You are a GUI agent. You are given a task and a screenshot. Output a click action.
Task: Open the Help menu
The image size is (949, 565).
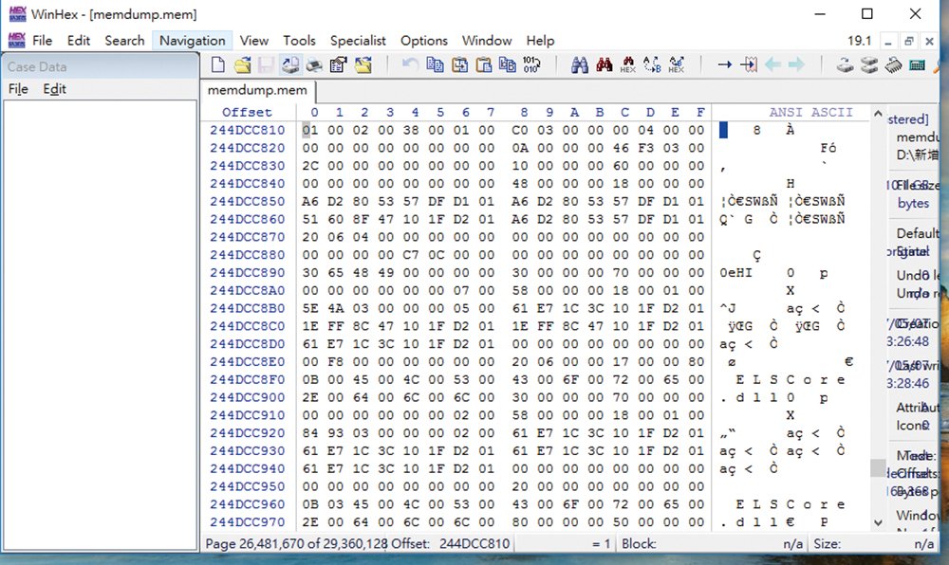541,41
